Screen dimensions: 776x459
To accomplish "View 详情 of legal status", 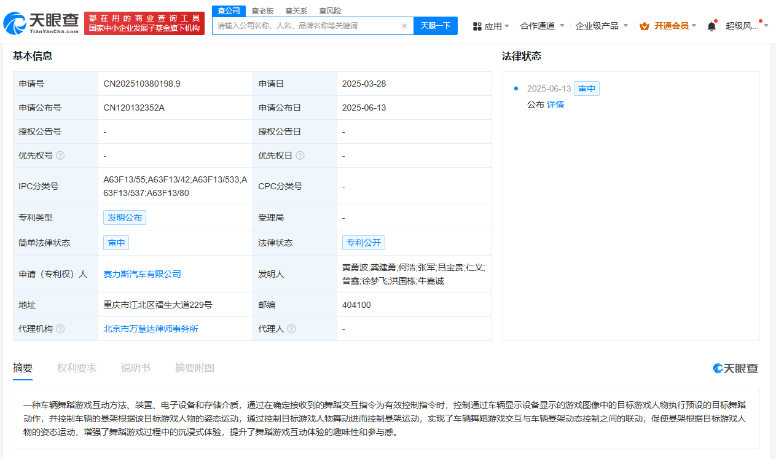I will 555,104.
